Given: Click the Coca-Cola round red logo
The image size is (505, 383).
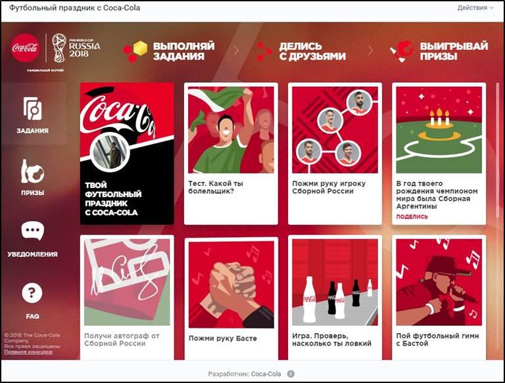Looking at the screenshot, I should [25, 48].
